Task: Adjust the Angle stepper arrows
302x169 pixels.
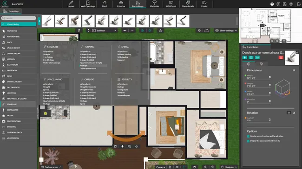Action: (270, 119)
